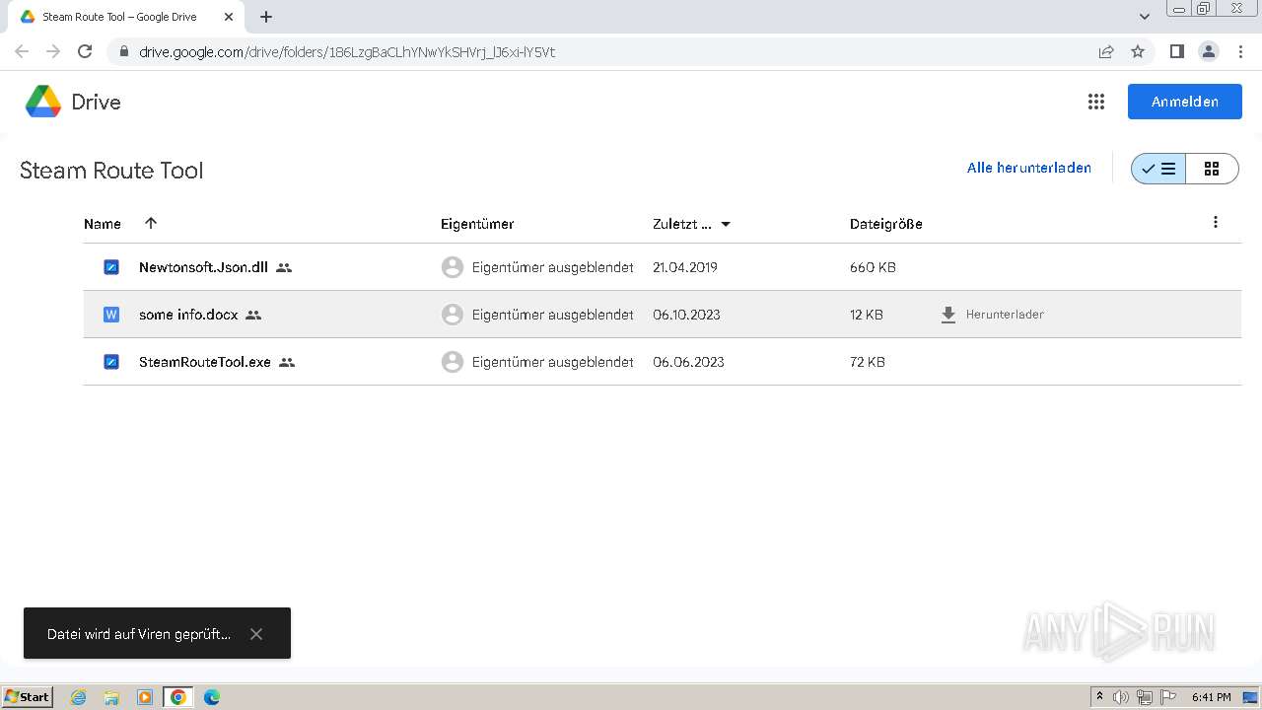Open the Chrome profile icon
This screenshot has height=710, width=1262.
1208,51
